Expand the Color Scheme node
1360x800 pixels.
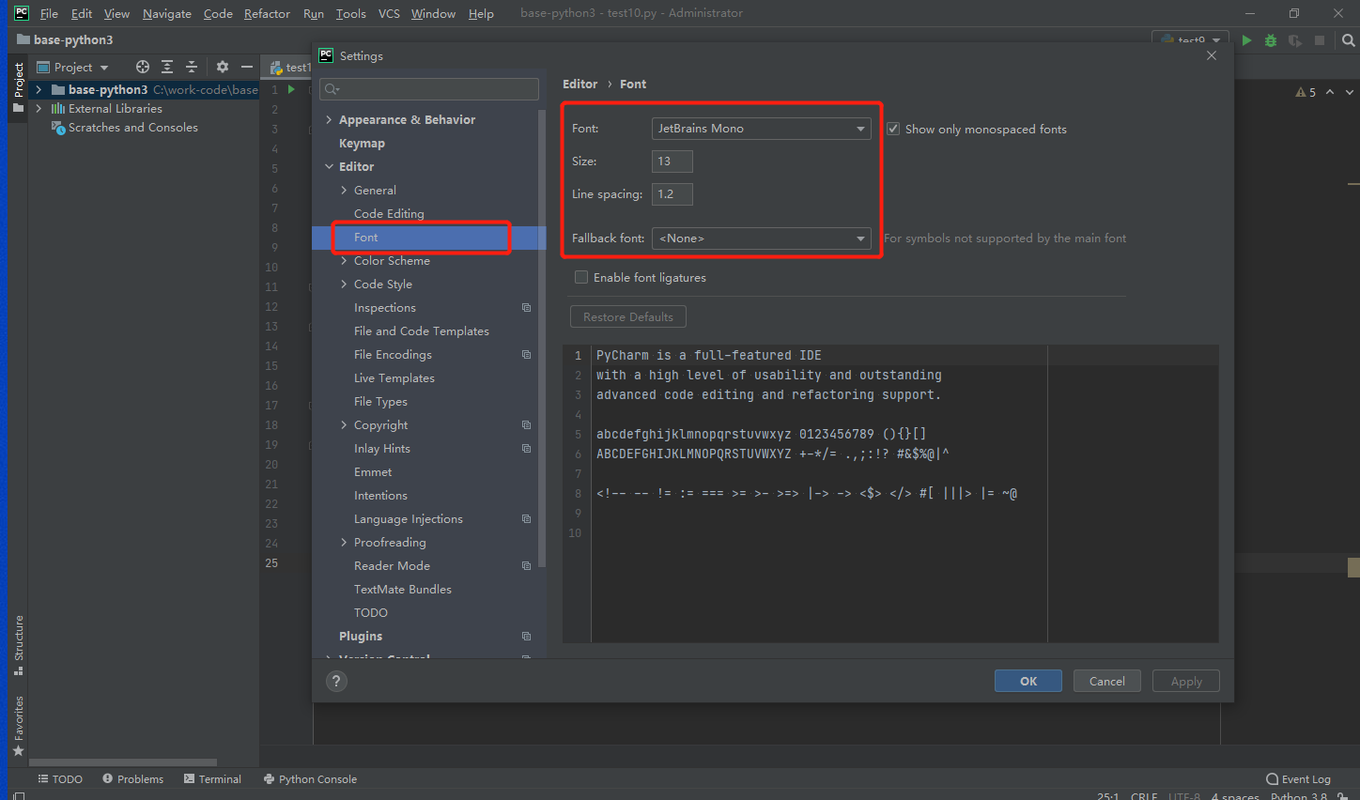click(344, 261)
